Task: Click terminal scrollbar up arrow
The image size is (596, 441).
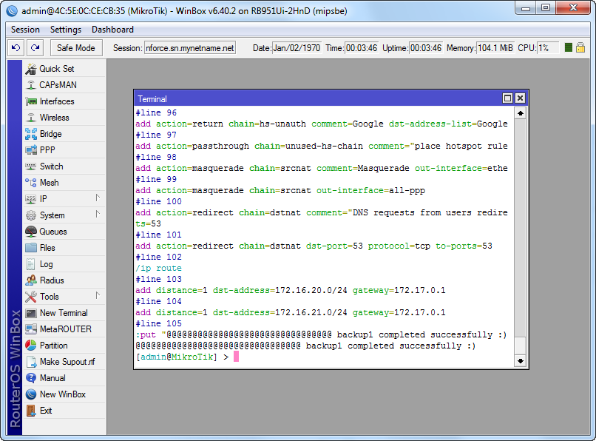Action: (x=521, y=113)
